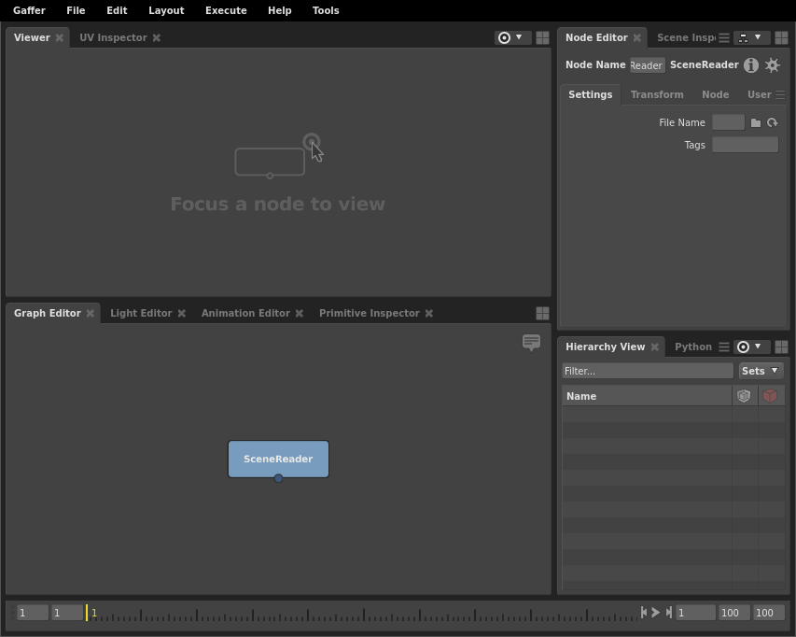The height and width of the screenshot is (637, 796).
Task: Click the Graph Editor layout grid icon
Action: (x=542, y=314)
